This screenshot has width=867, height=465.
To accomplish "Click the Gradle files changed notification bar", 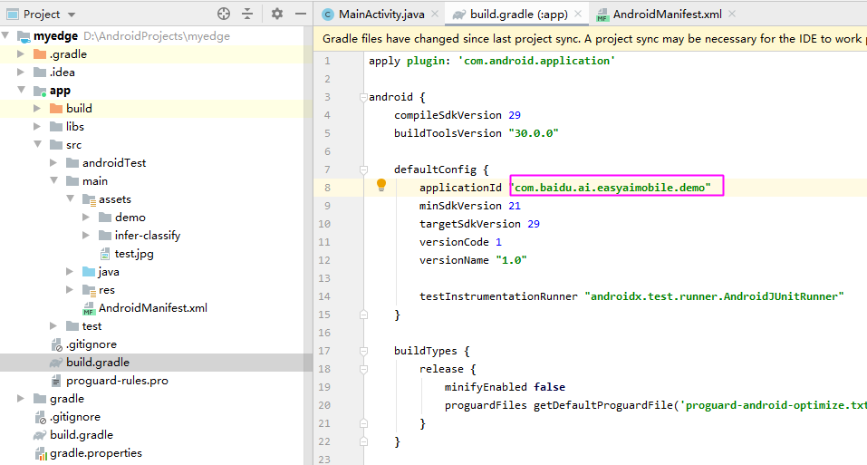I will [x=590, y=39].
